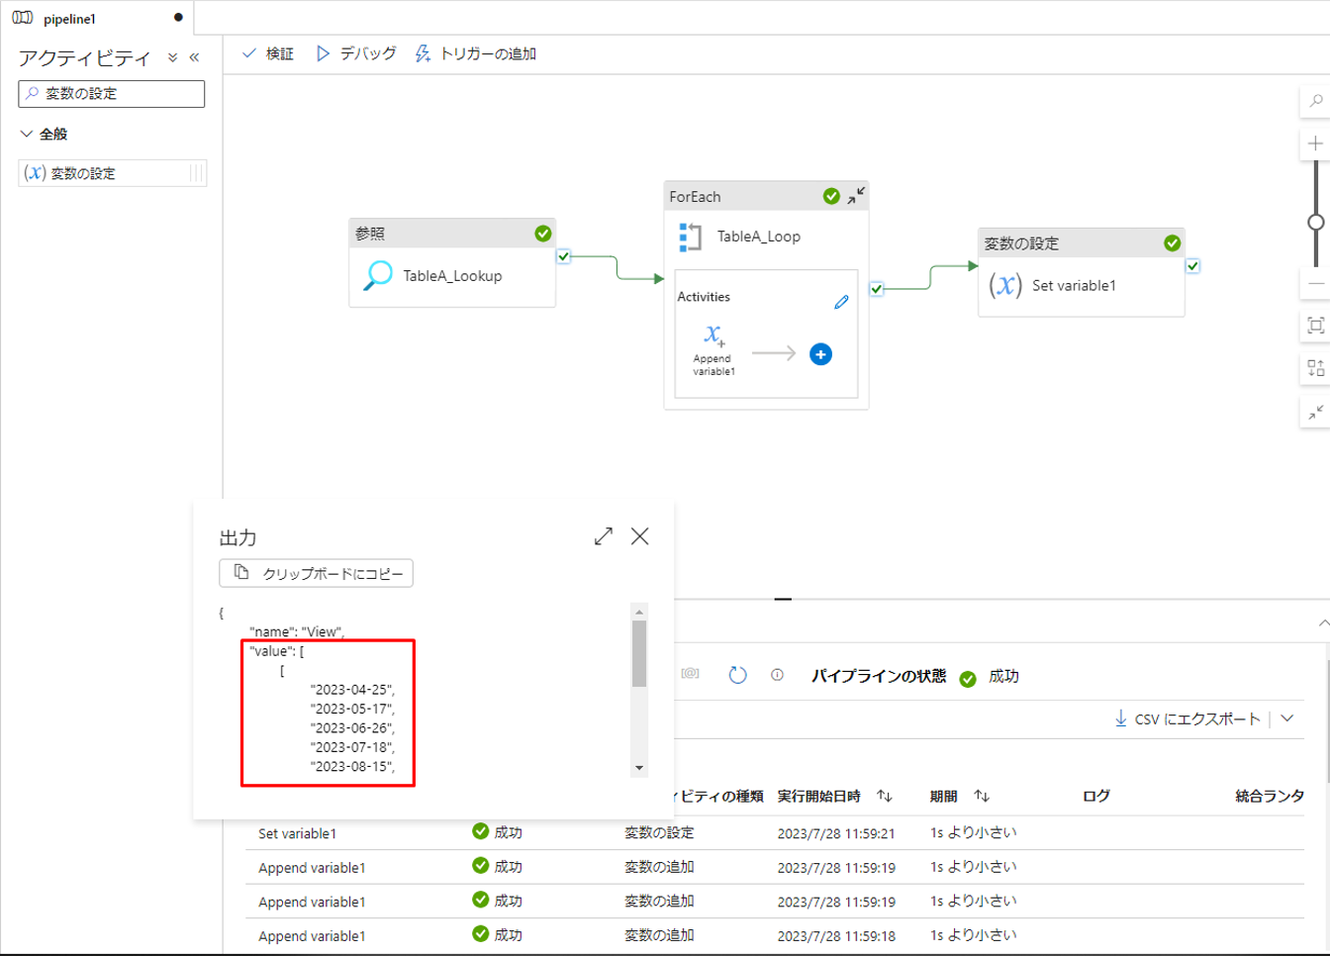This screenshot has height=956, width=1330.
Task: Focus the activity search box
Action: 112,94
